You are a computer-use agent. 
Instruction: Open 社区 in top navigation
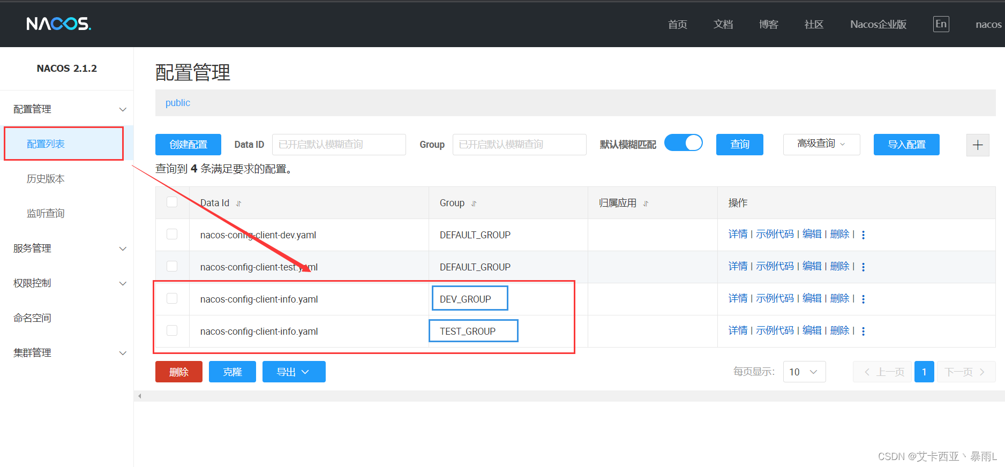tap(814, 24)
